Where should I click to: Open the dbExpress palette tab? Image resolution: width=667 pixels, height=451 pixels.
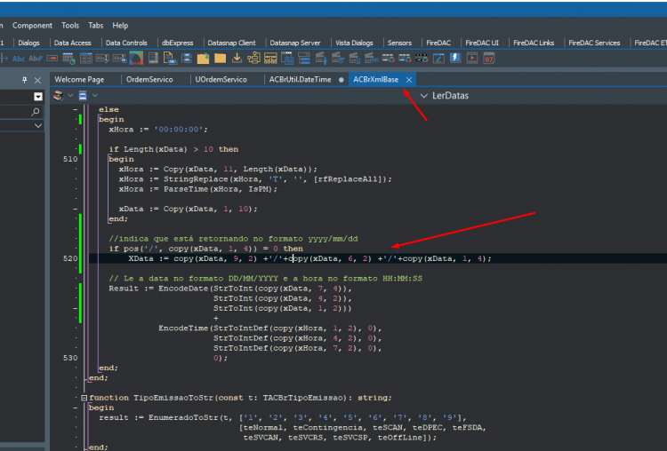177,43
